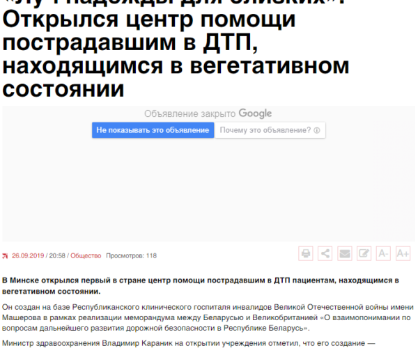
Task: Click the '20:58' time text
Action: coord(57,255)
